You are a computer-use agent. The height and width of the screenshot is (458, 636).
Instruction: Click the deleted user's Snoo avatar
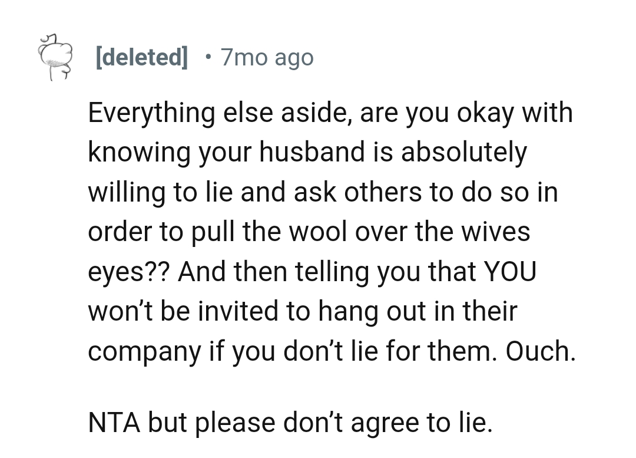[54, 58]
